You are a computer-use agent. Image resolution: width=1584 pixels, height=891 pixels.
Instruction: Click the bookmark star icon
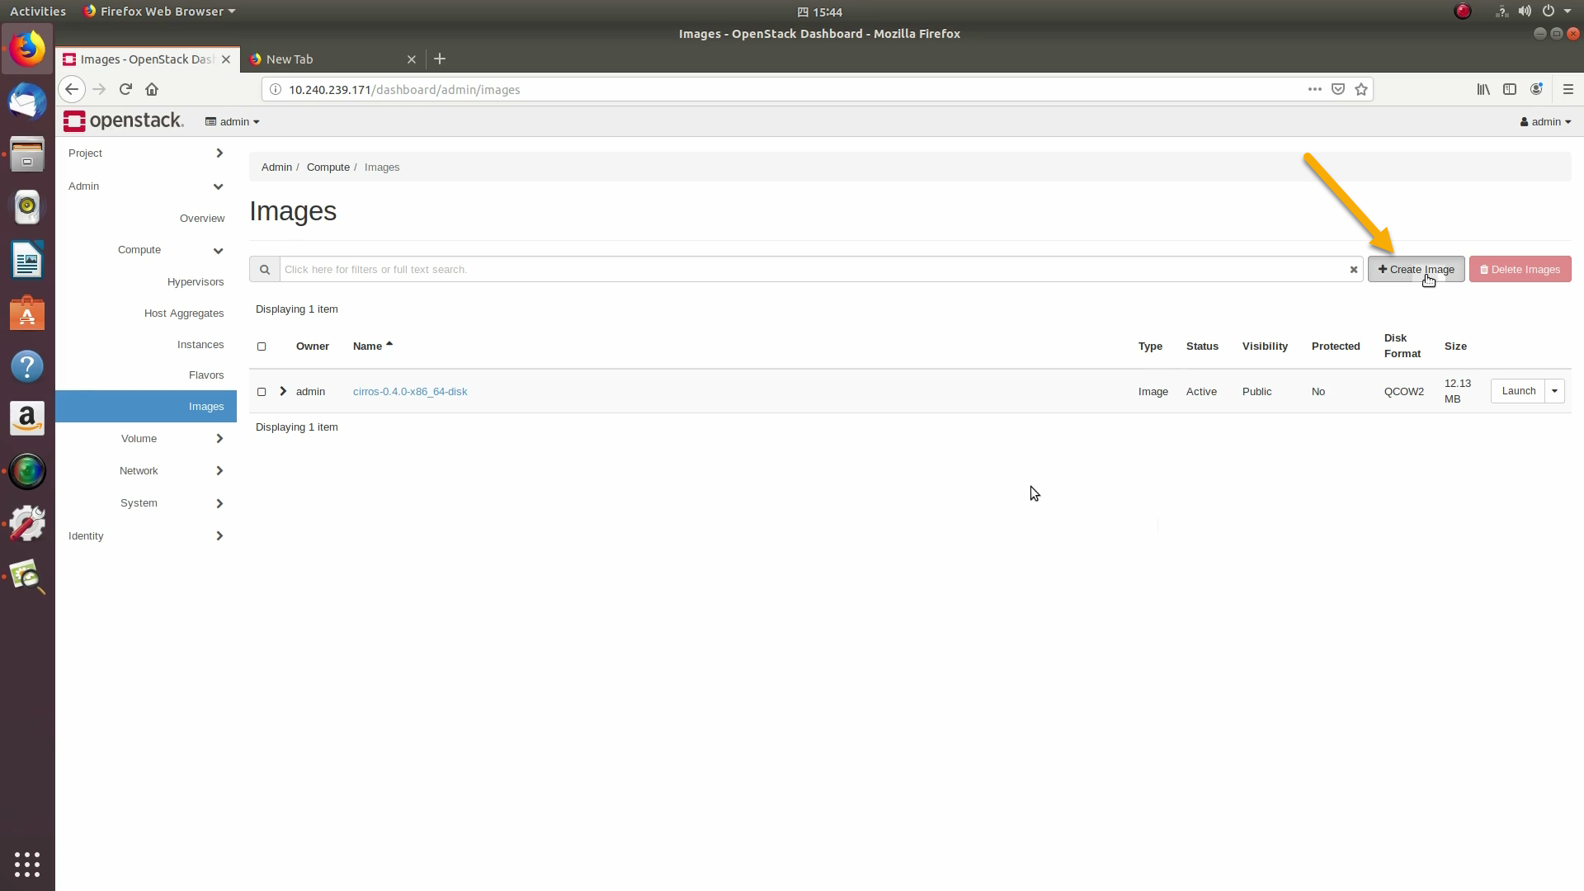[x=1361, y=89]
